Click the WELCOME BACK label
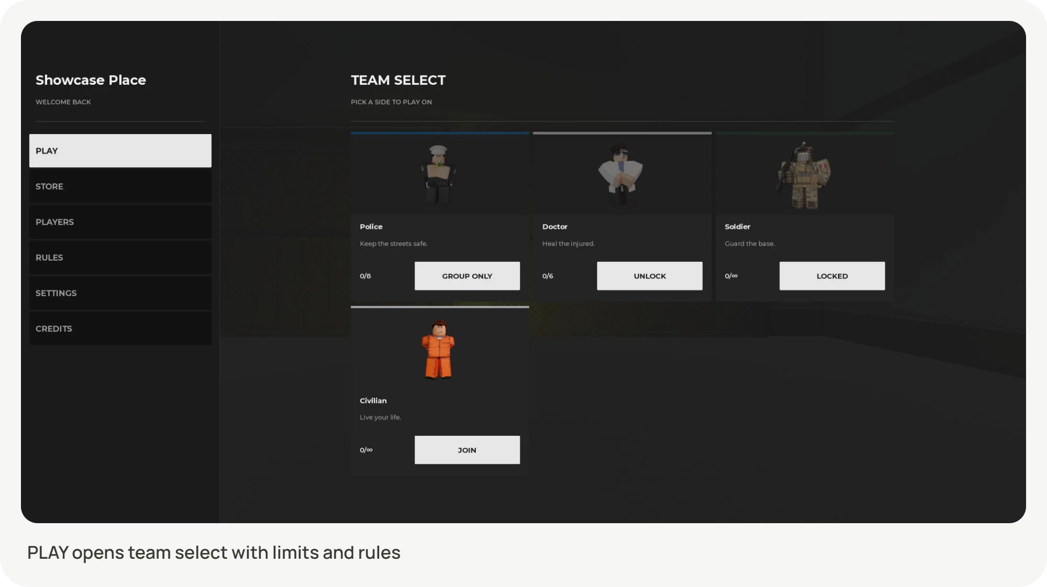The height and width of the screenshot is (587, 1047). coord(63,102)
